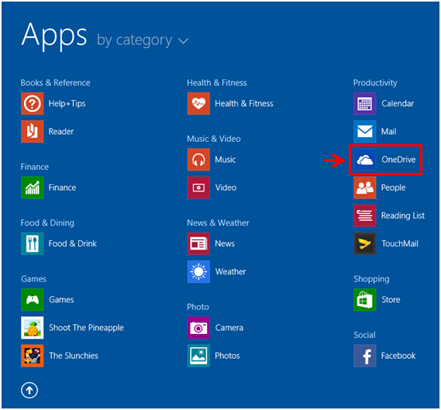
Task: Open the Video app icon
Action: point(198,188)
